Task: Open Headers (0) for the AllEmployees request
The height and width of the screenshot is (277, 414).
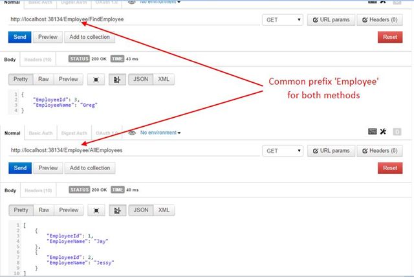Action: click(380, 151)
